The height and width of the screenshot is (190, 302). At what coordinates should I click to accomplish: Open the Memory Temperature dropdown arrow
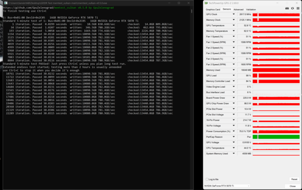(x=233, y=31)
